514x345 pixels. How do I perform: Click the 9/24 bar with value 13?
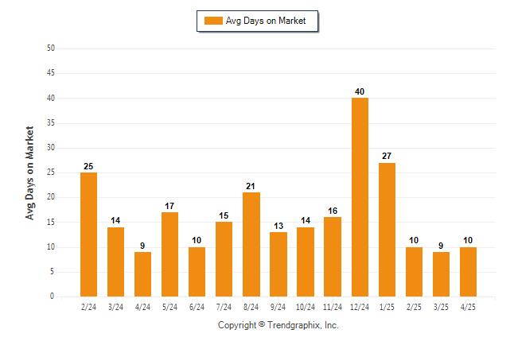[278, 265]
